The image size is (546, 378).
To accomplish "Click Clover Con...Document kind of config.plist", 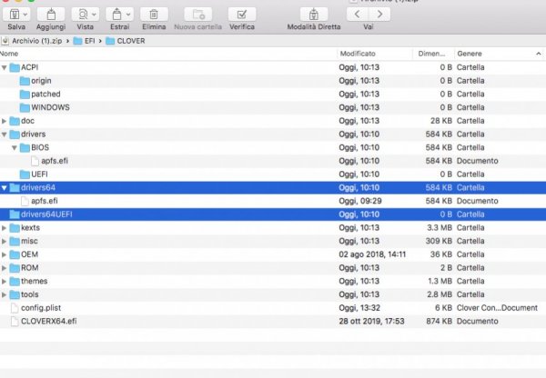I will tap(497, 308).
